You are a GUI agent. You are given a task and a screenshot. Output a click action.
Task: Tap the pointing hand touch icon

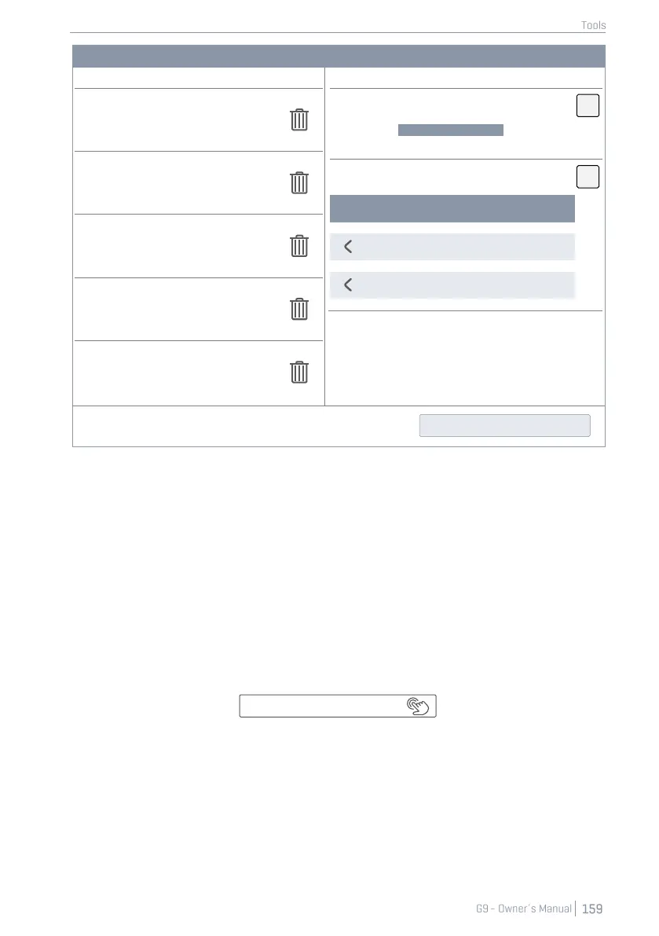tap(419, 706)
